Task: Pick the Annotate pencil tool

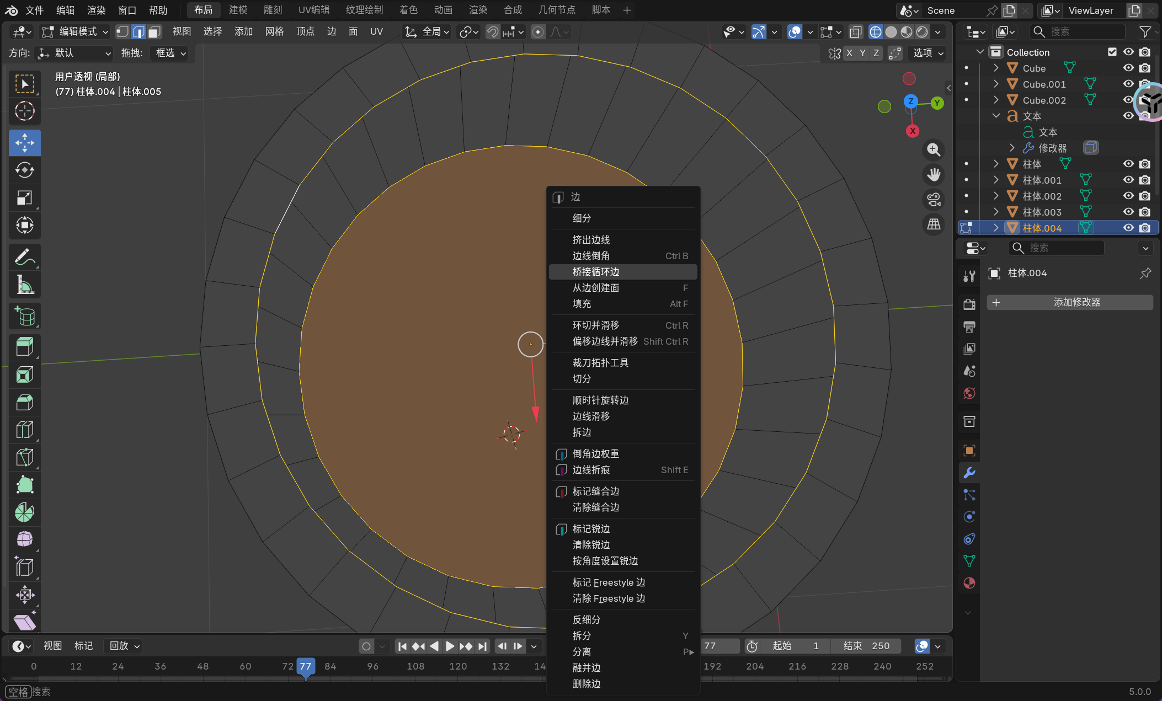Action: tap(24, 257)
